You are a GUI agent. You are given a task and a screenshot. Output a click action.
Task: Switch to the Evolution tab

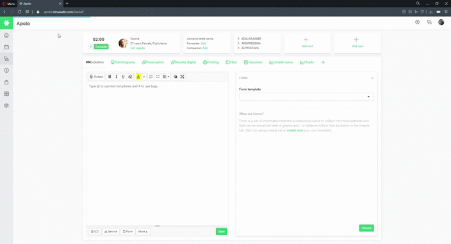(x=95, y=62)
